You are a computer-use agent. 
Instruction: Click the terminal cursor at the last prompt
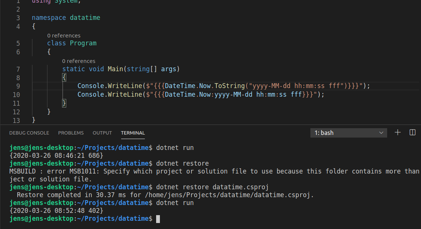click(158, 219)
